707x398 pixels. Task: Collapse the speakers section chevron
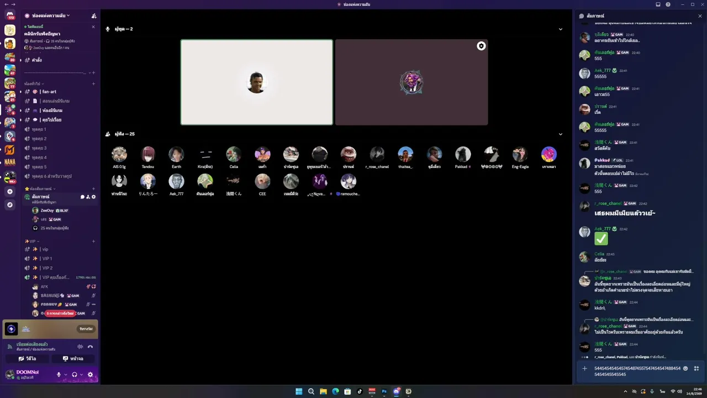561,29
